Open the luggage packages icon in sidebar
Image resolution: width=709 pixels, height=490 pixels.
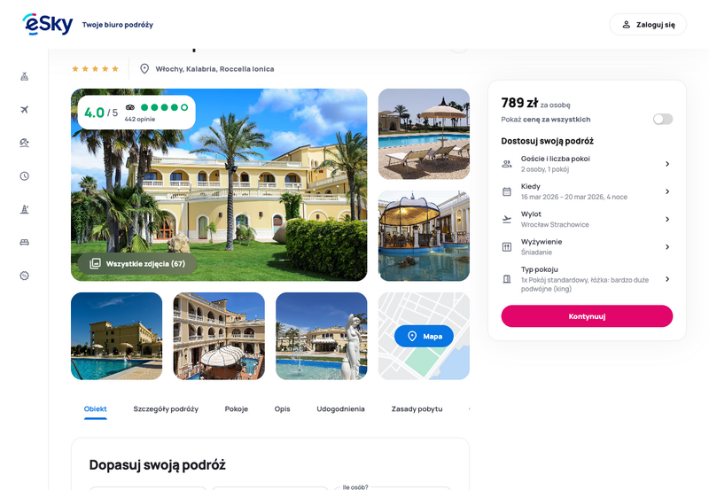click(25, 76)
